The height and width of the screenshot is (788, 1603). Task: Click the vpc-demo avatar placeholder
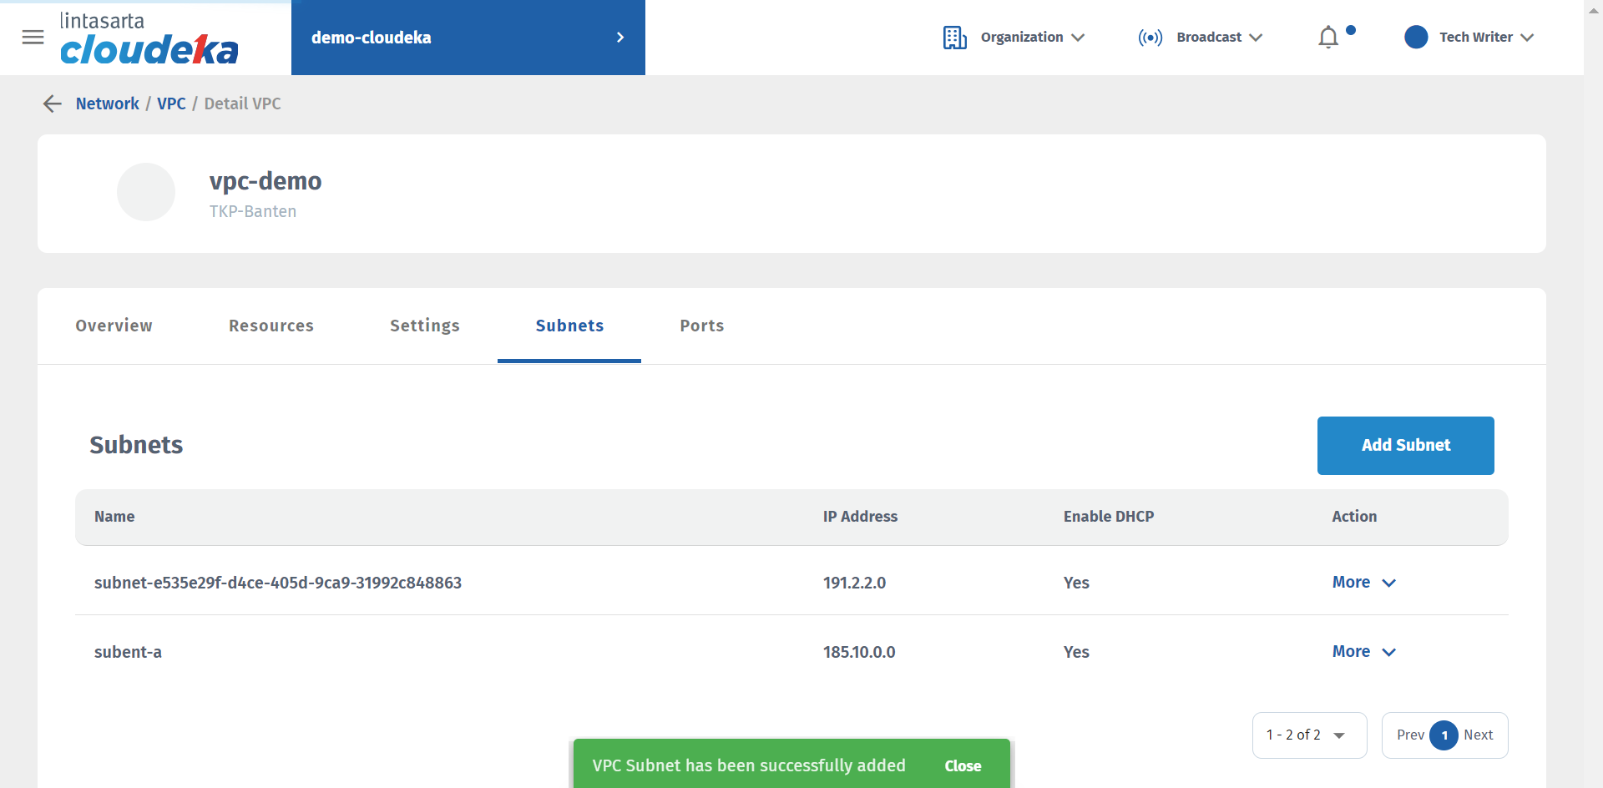[x=146, y=192]
